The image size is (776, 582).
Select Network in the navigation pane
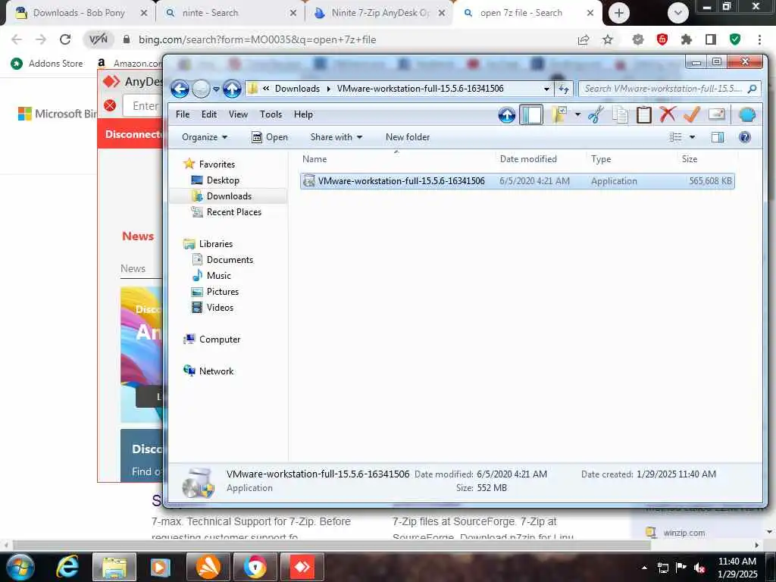[x=216, y=371]
